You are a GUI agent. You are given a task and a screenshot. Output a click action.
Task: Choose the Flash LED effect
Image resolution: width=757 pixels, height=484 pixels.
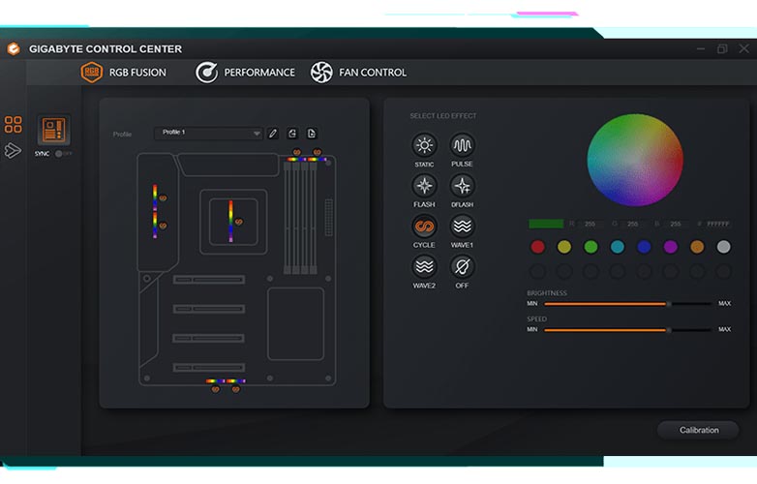pos(424,186)
